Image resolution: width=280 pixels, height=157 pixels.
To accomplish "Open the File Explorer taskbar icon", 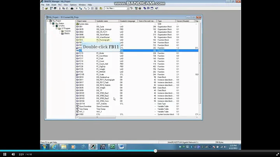I will tap(64, 147).
